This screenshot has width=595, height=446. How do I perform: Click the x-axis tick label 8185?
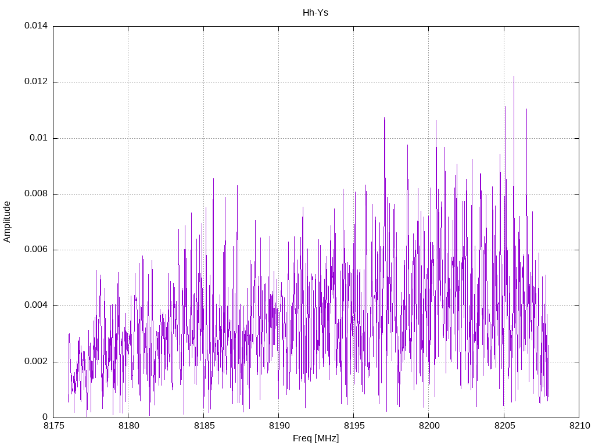coord(203,426)
